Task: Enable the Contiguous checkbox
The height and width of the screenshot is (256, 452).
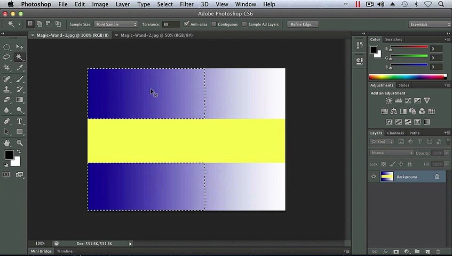Action: point(215,24)
